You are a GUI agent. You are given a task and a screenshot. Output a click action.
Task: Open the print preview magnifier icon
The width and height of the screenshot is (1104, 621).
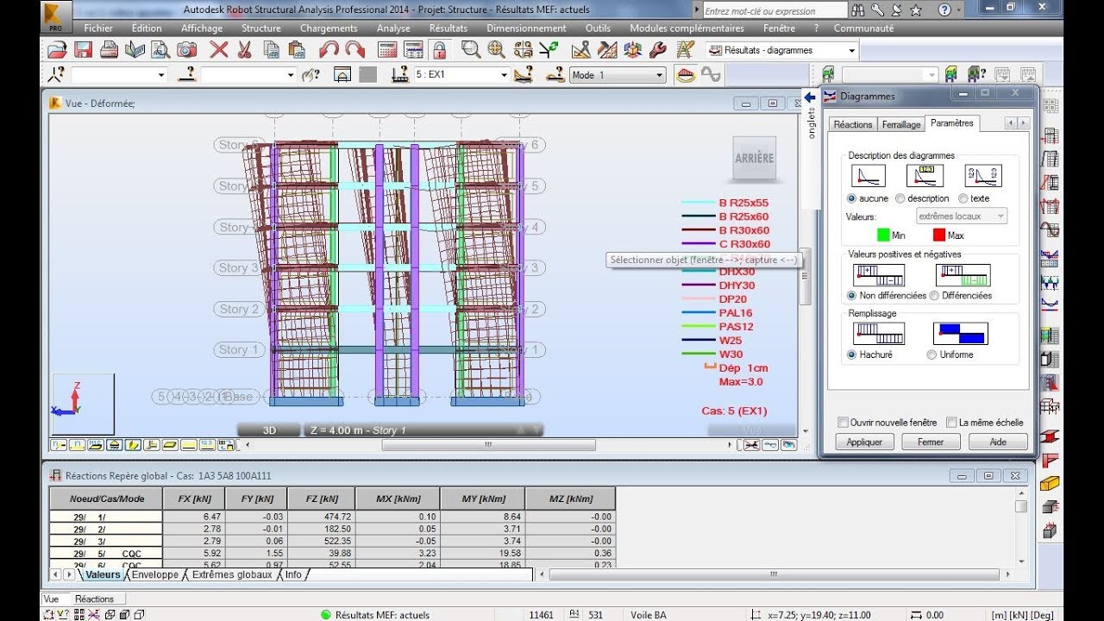pyautogui.click(x=160, y=50)
